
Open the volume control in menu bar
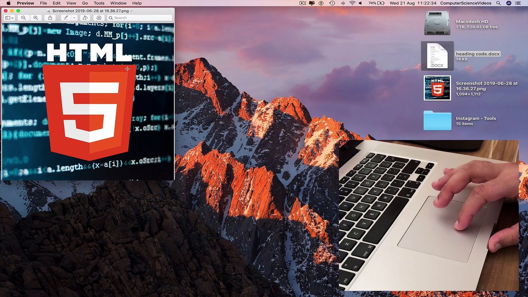tap(361, 3)
